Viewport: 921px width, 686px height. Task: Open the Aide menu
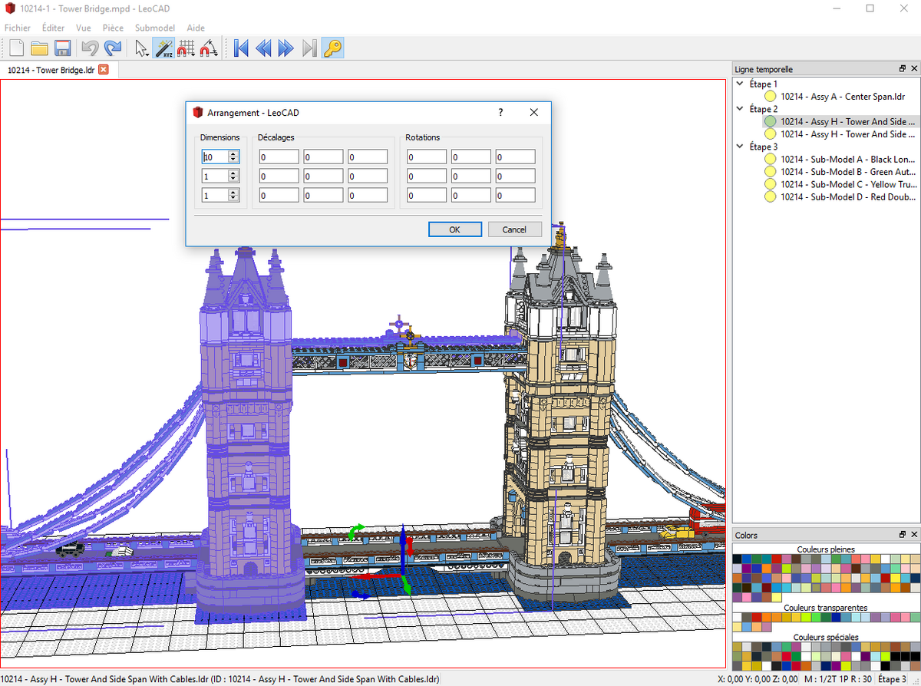tap(196, 28)
